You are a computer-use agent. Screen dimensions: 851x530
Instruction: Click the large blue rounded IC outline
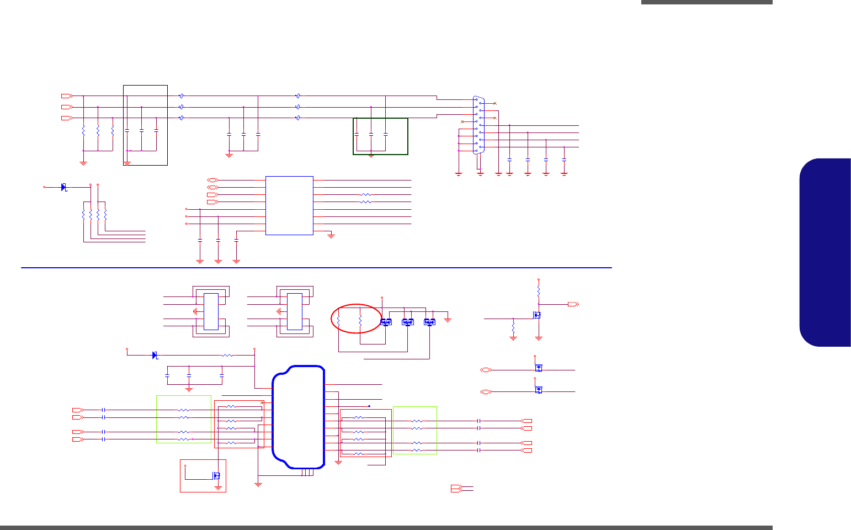point(299,417)
